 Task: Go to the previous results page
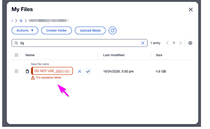pyautogui.click(x=168, y=43)
